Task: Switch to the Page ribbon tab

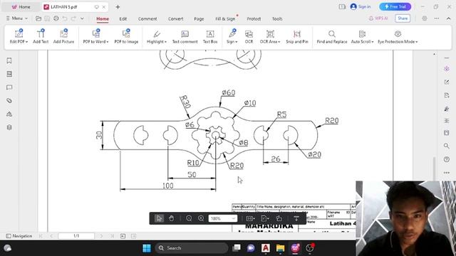Action: point(199,19)
